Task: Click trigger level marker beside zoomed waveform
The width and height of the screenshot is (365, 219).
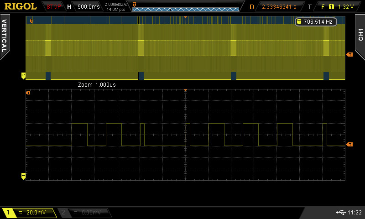Action: 349,144
